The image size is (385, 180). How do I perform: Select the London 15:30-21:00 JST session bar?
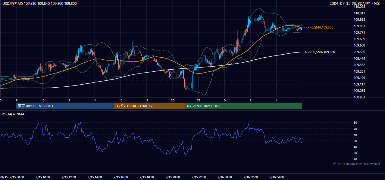pos(149,106)
